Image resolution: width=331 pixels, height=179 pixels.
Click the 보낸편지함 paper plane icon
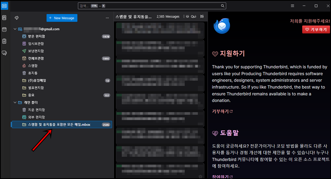pos(24,51)
